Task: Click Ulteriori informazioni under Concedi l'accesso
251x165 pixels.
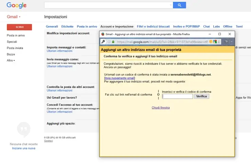Action: coord(60,112)
